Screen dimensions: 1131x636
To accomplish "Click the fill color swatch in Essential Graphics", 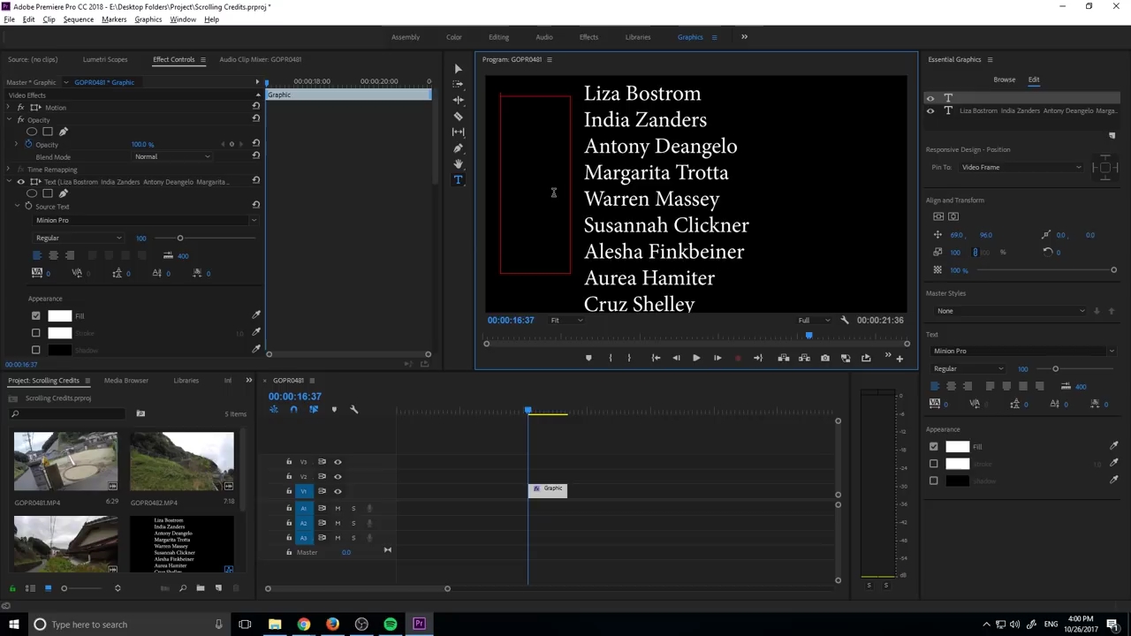I will tap(957, 447).
